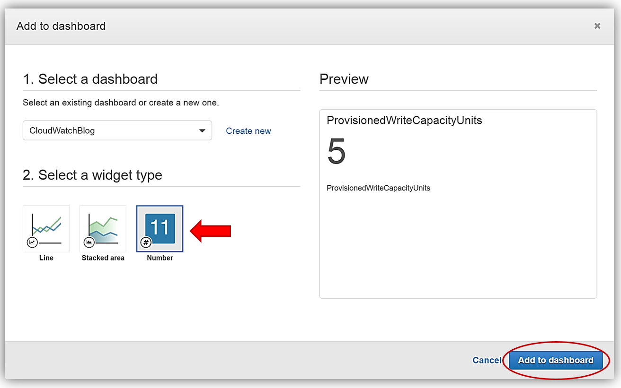Select the Number widget type icon
621x388 pixels.
(160, 228)
